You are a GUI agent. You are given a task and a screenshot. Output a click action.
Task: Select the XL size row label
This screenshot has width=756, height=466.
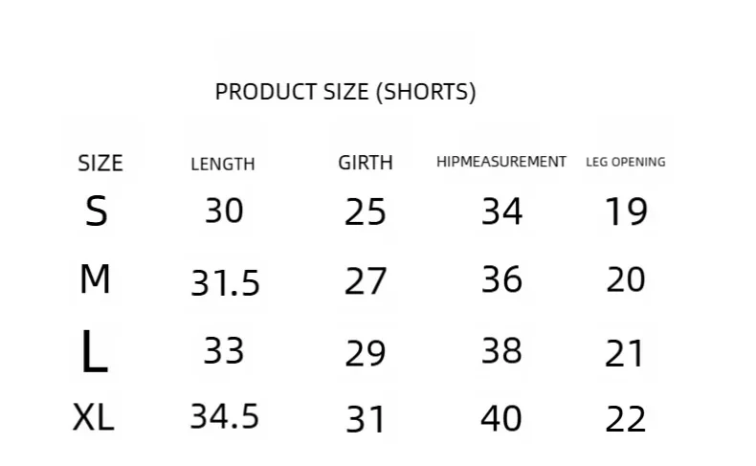coord(94,417)
